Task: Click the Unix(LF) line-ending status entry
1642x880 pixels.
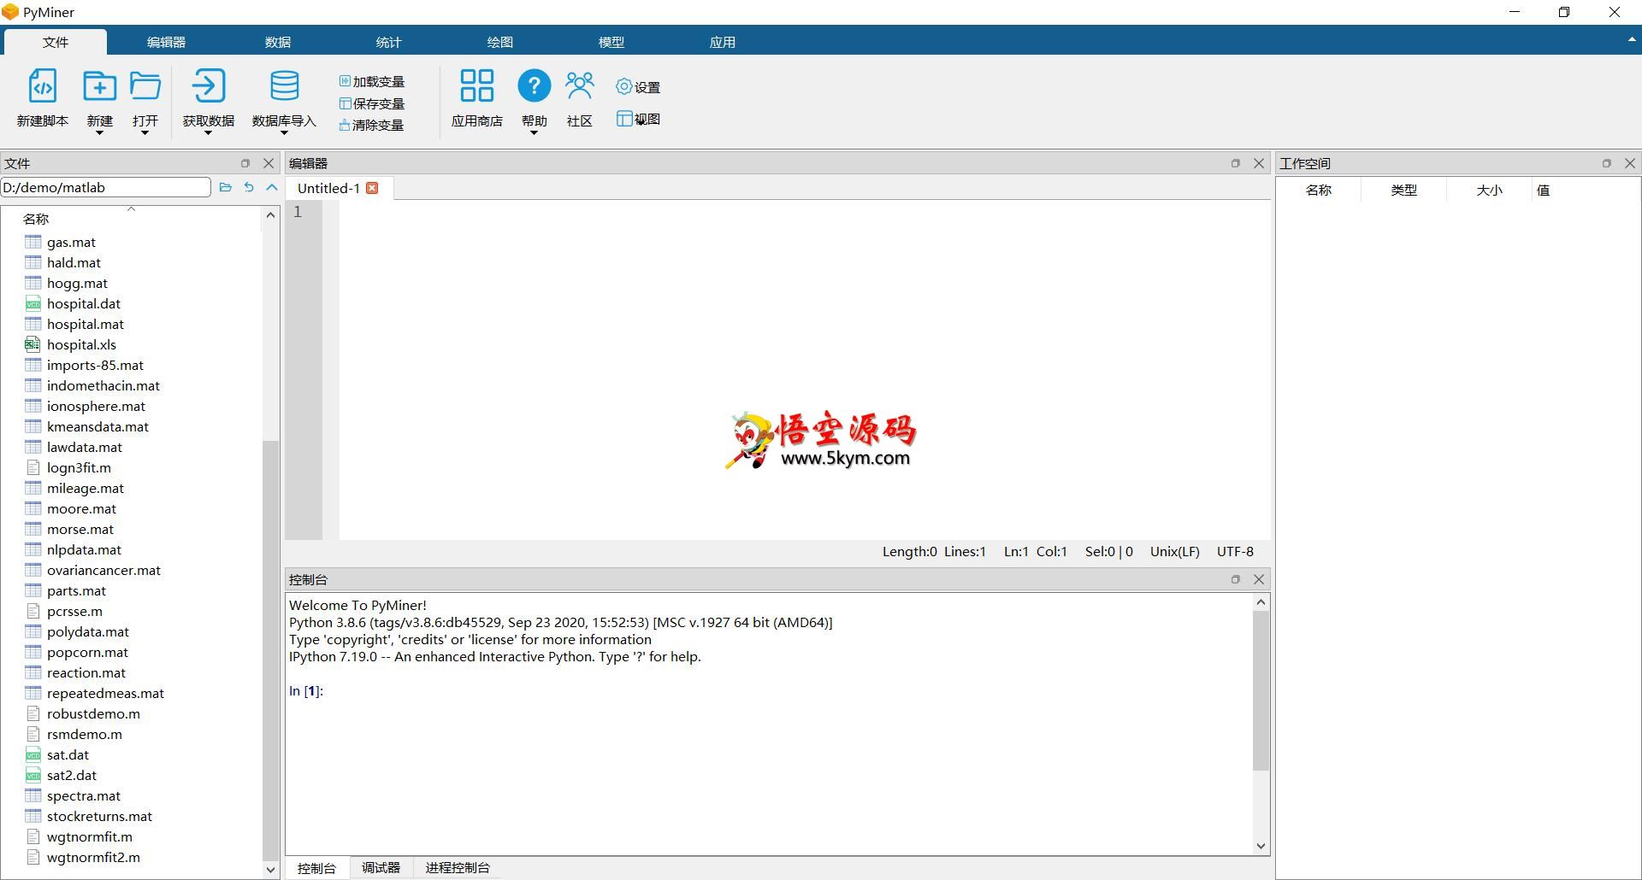Action: [x=1174, y=551]
